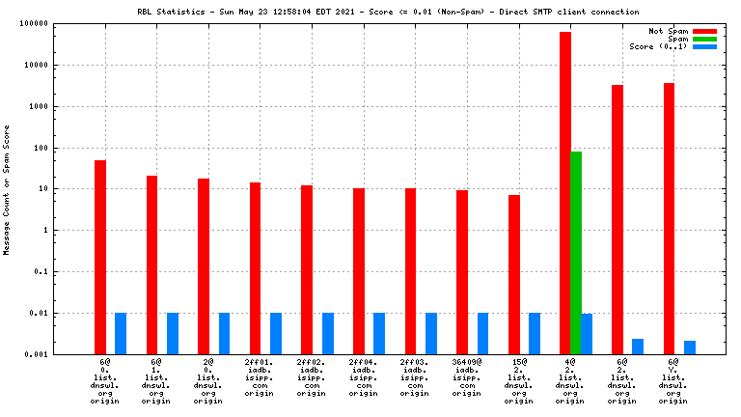Click the red bar for 6@ 0.list.dnswl.org
Viewport: 741px width, 417px height.
[x=100, y=257]
